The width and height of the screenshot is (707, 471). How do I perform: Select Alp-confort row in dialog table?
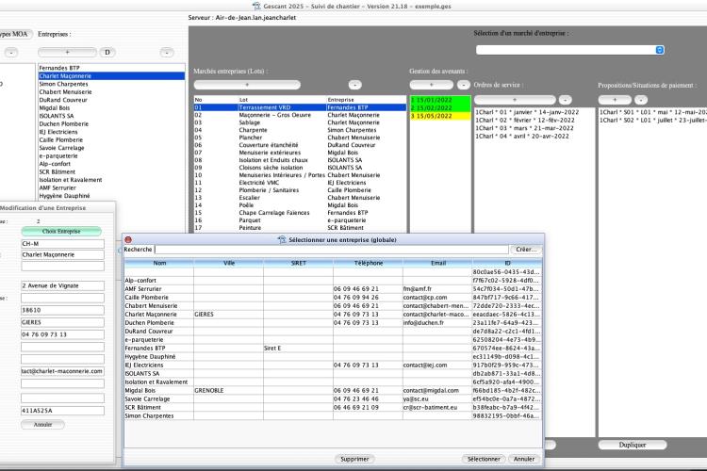[x=333, y=281]
